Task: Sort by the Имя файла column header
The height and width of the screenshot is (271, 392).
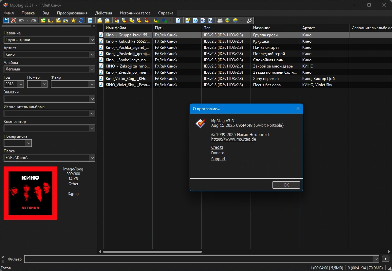Action: click(128, 28)
